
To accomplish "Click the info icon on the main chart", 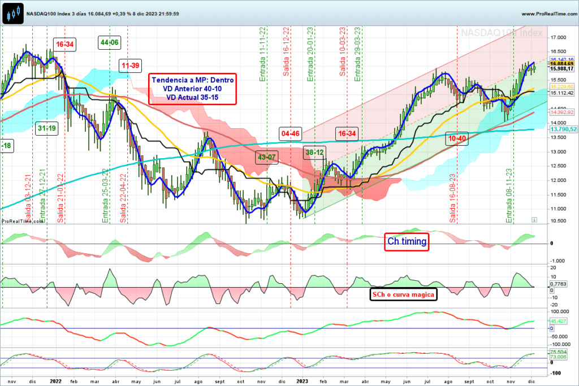I will coord(534,220).
